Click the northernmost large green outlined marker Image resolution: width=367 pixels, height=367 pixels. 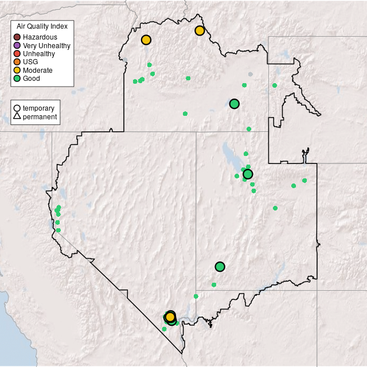[x=234, y=104]
